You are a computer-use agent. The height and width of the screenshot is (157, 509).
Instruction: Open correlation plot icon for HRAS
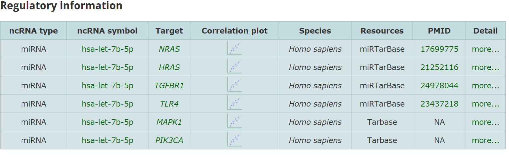point(234,66)
